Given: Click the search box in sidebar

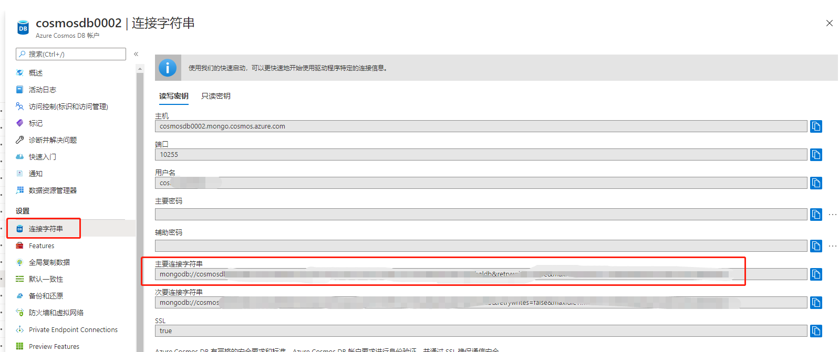Looking at the screenshot, I should coord(71,54).
